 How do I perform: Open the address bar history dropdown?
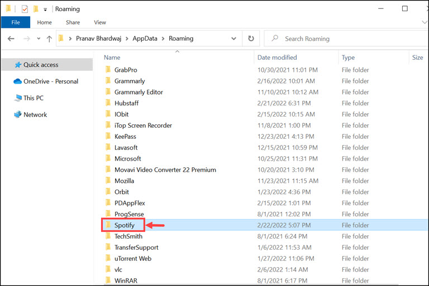point(233,38)
